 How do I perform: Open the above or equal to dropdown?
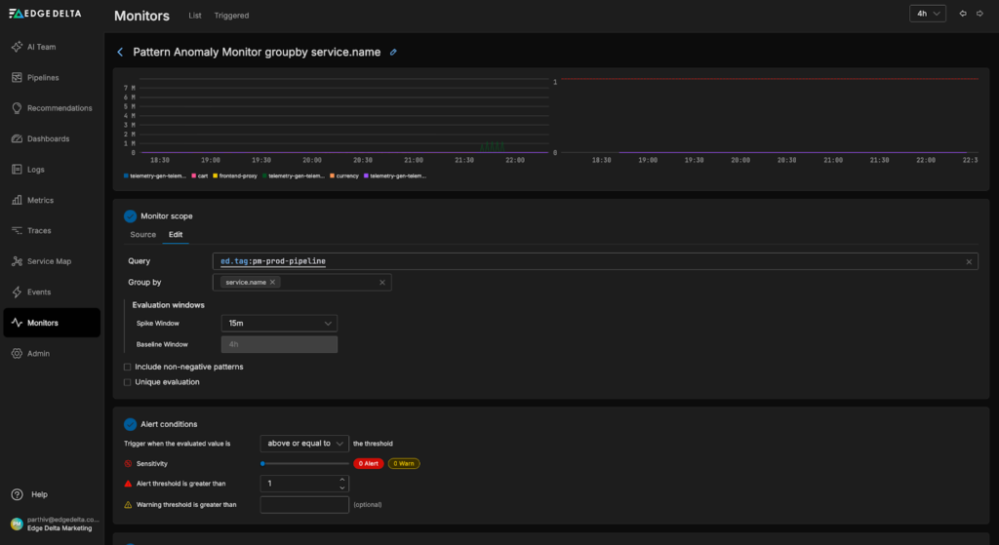pos(304,443)
